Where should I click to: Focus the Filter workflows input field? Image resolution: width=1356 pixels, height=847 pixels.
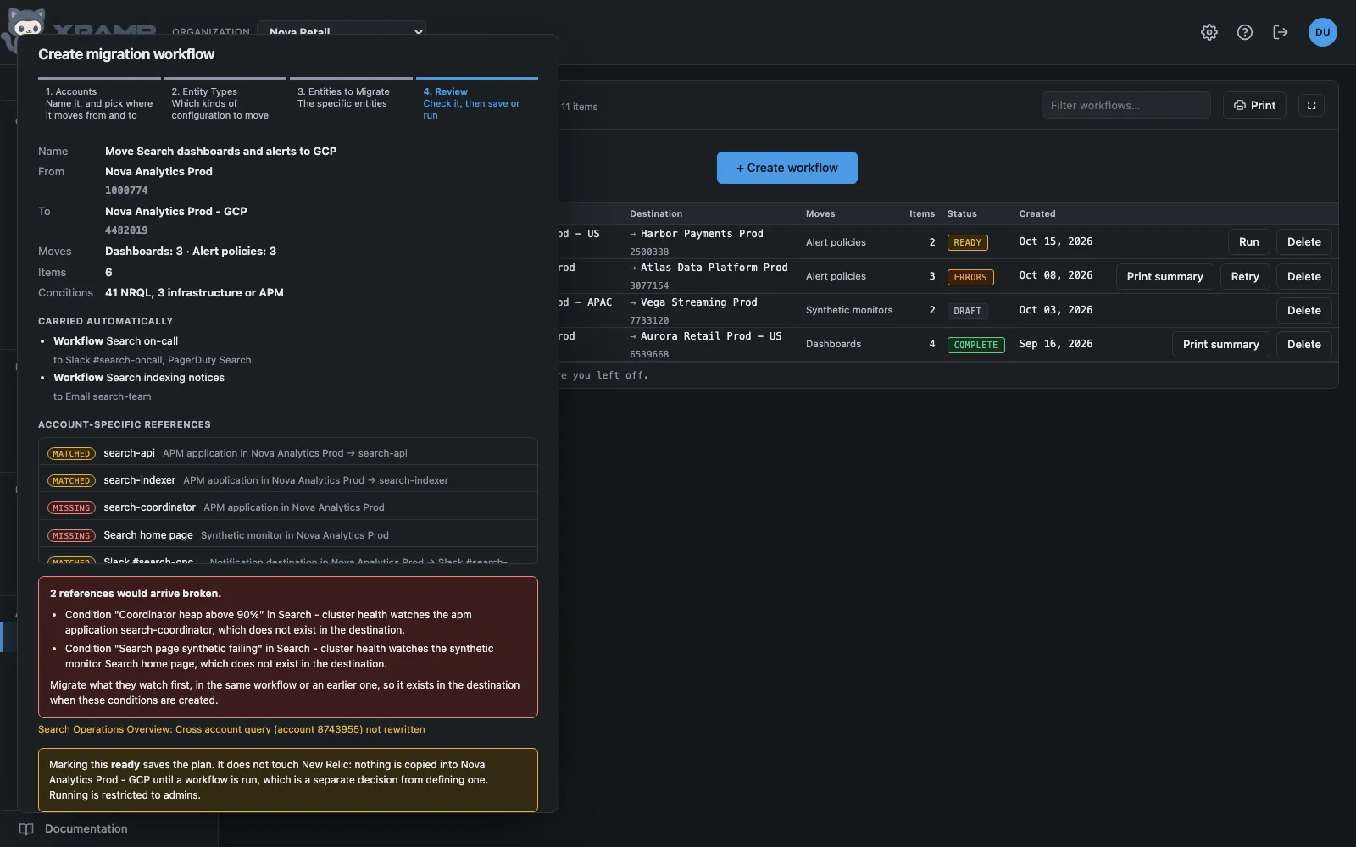coord(1126,105)
